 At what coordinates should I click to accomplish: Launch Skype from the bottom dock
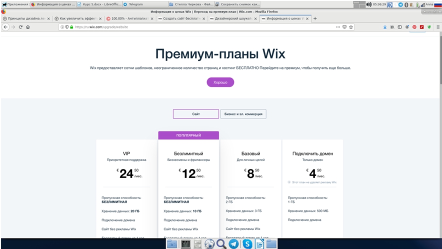247,244
